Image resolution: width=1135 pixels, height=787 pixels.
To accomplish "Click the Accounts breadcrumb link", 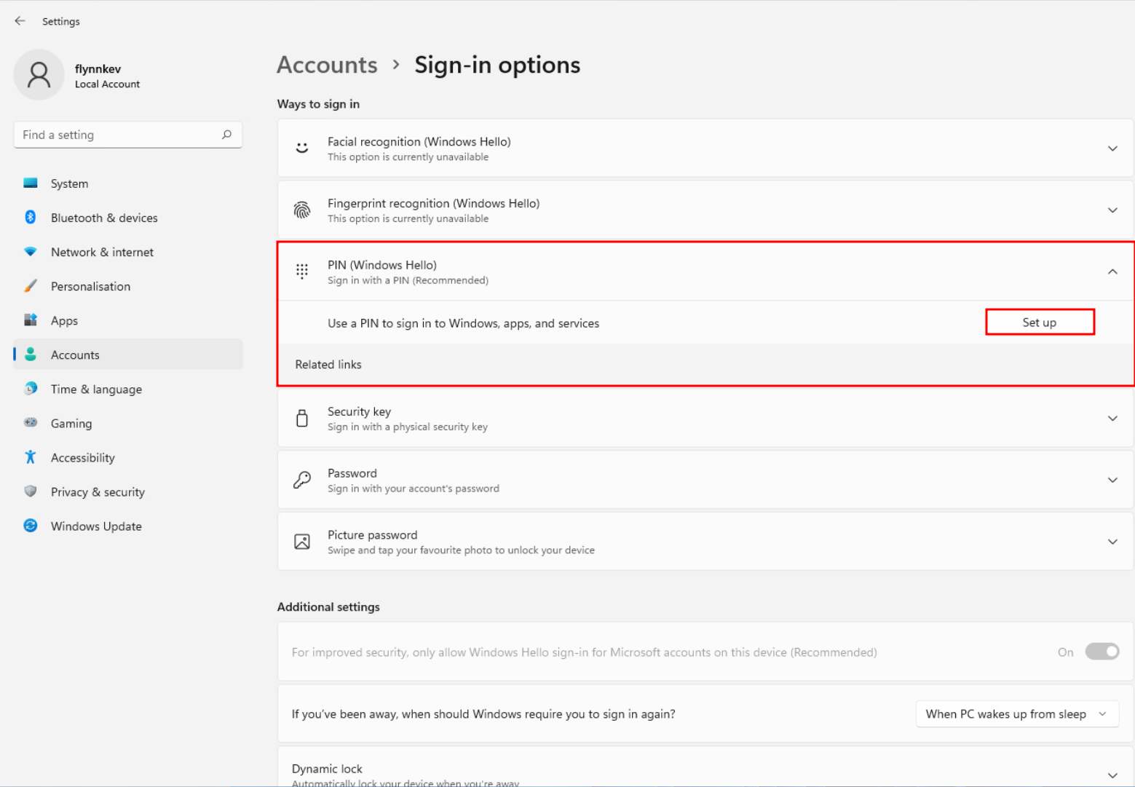I will [x=327, y=65].
